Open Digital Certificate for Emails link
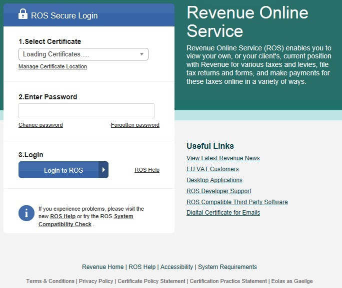This screenshot has height=288, width=342. (223, 213)
